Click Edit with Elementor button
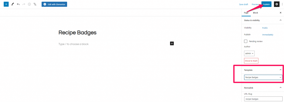 coord(54,4)
